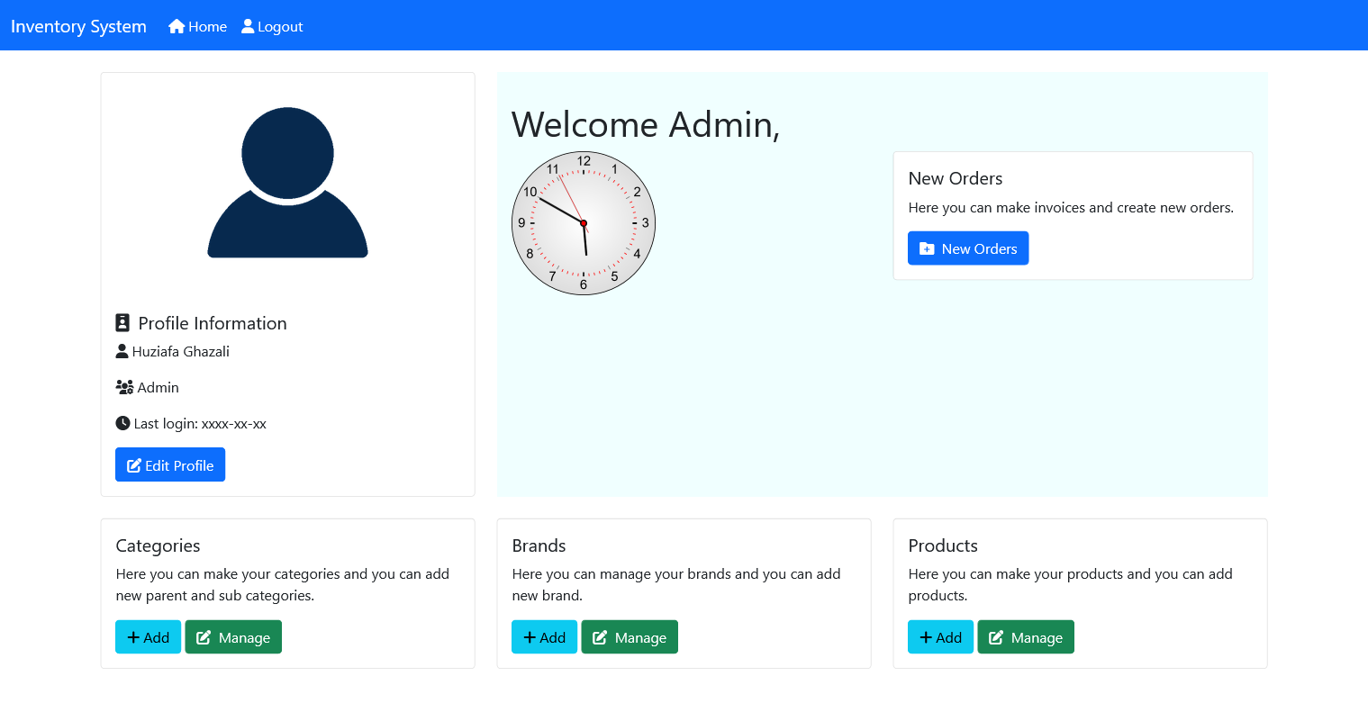Click the edit icon in Brands Manage button
The height and width of the screenshot is (712, 1368).
[x=600, y=636]
